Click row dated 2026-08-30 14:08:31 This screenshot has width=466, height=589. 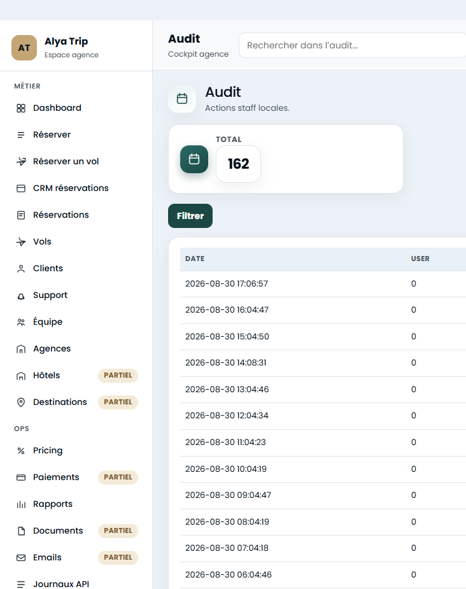tap(323, 363)
